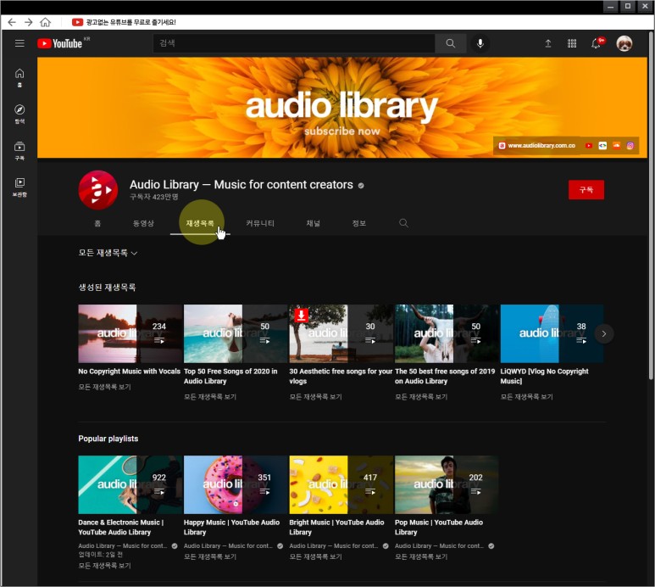Open the 정보 tab

[358, 223]
